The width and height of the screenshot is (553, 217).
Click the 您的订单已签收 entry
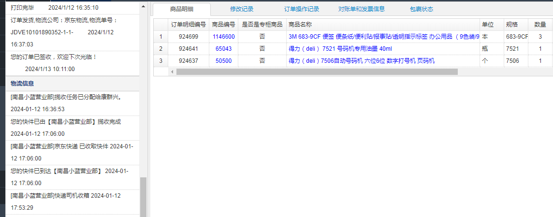tap(73, 63)
